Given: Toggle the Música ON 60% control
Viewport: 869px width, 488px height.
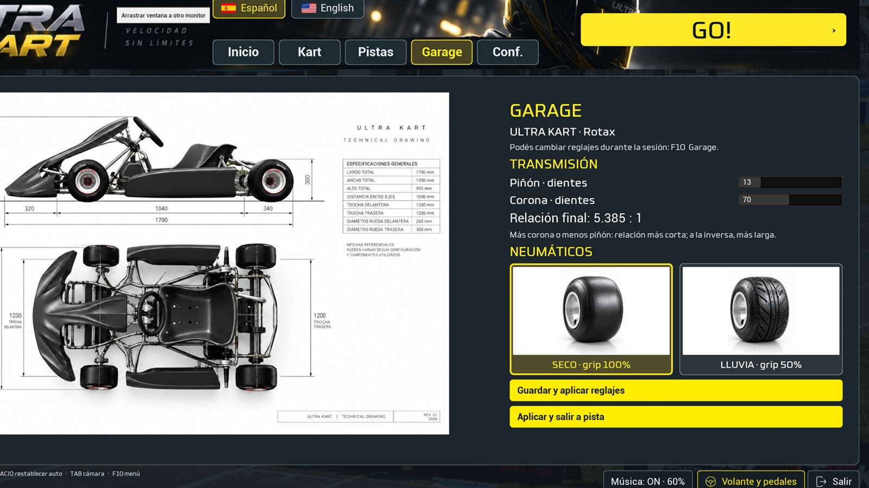Looking at the screenshot, I should click(x=647, y=481).
